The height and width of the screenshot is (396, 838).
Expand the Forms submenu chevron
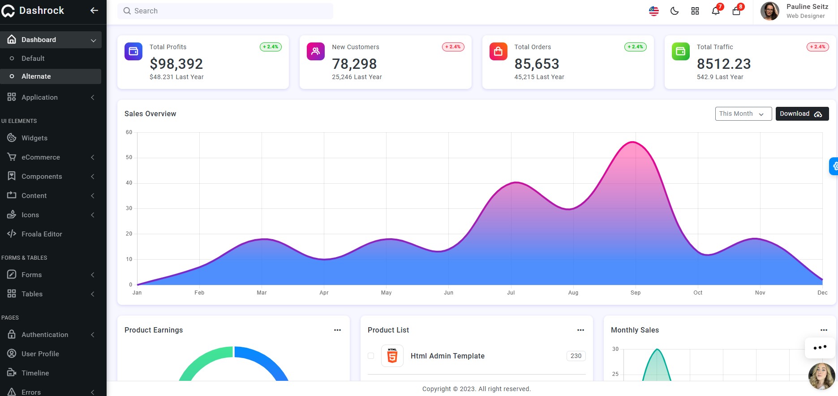[x=93, y=275]
